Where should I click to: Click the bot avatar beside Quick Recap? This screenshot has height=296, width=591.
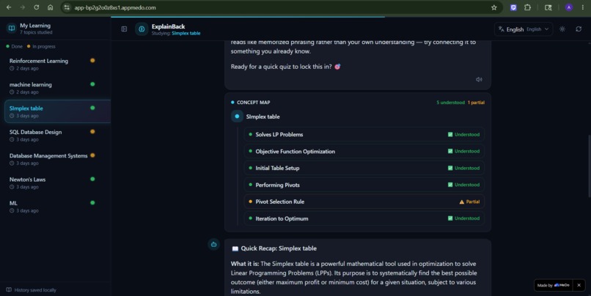click(x=213, y=245)
